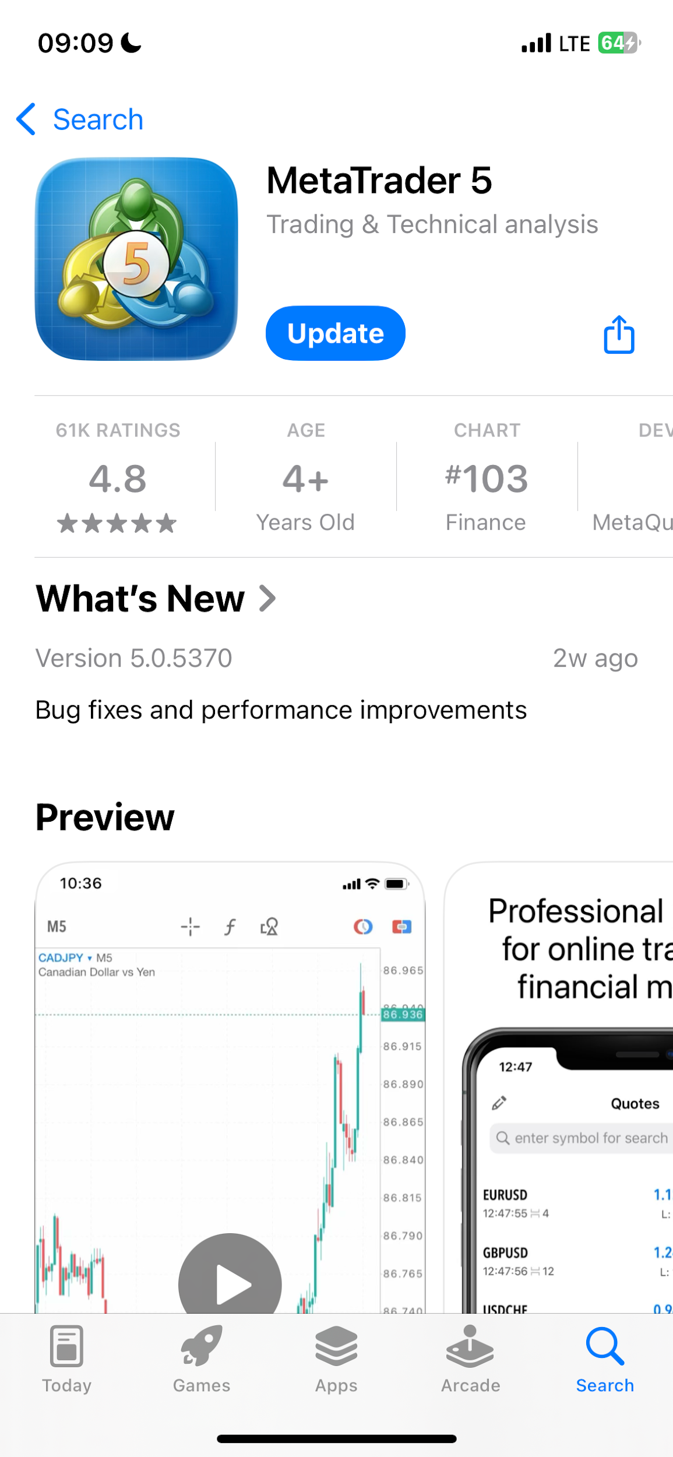673x1457 pixels.
Task: Tap the MetaTrader 5 app icon
Action: pyautogui.click(x=136, y=259)
